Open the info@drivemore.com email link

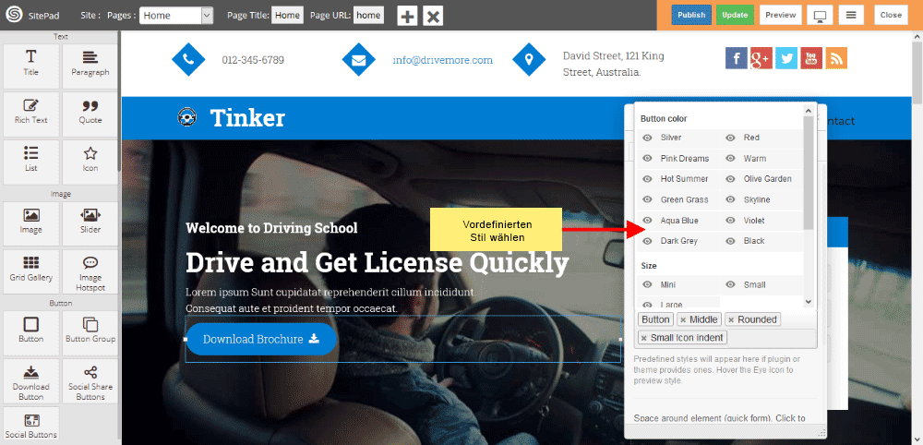pos(443,60)
